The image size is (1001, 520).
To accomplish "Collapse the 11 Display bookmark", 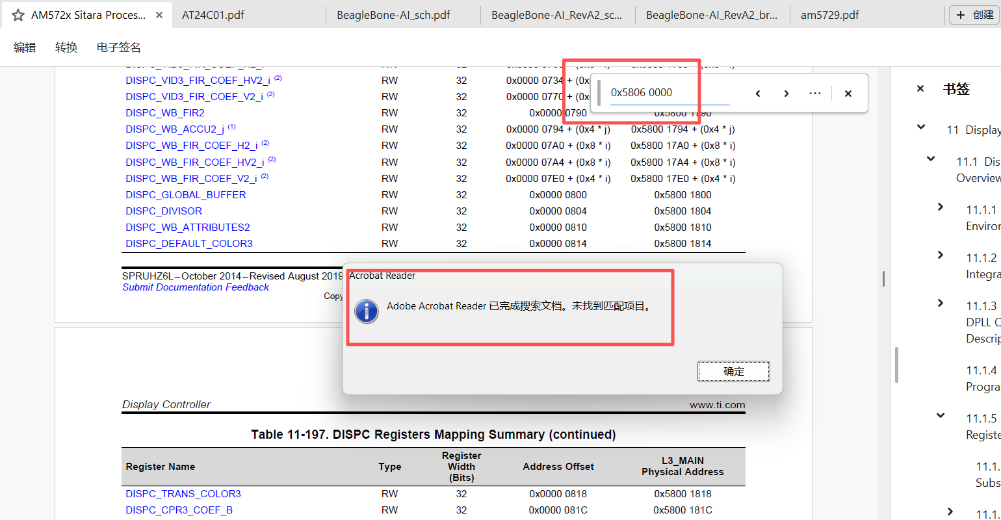I will [x=921, y=127].
